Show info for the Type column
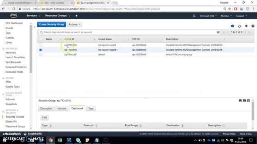Viewport: 257px width, 144px height. 51,126
